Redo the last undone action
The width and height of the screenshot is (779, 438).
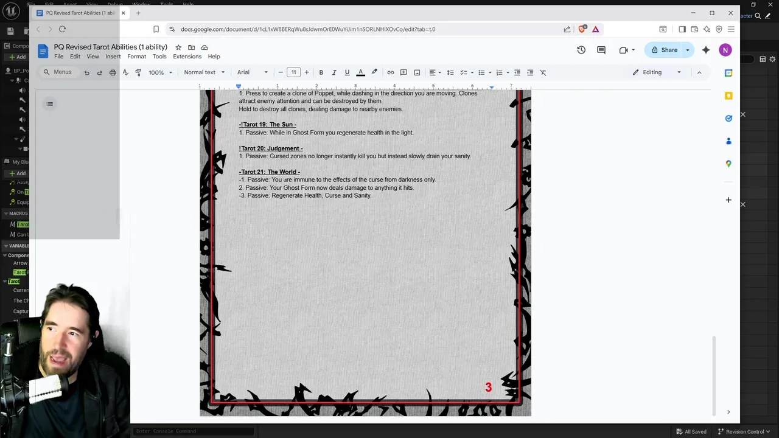(x=99, y=72)
